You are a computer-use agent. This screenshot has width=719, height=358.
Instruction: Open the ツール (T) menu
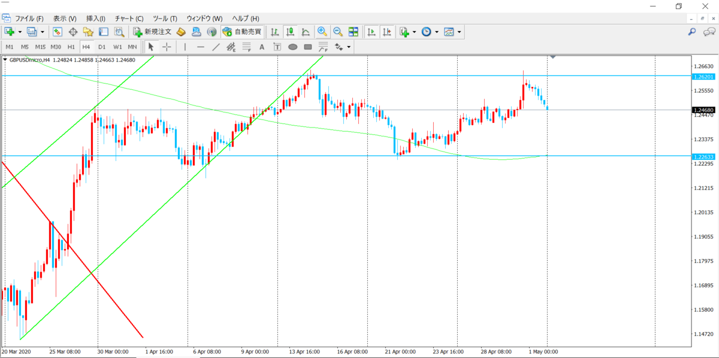(165, 19)
